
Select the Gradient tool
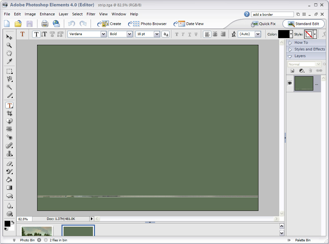[x=9, y=188]
